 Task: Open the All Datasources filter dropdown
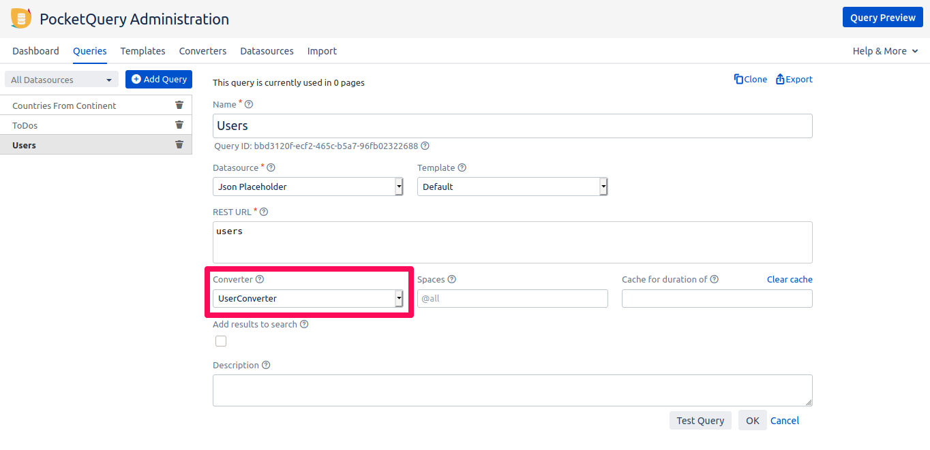tap(61, 80)
